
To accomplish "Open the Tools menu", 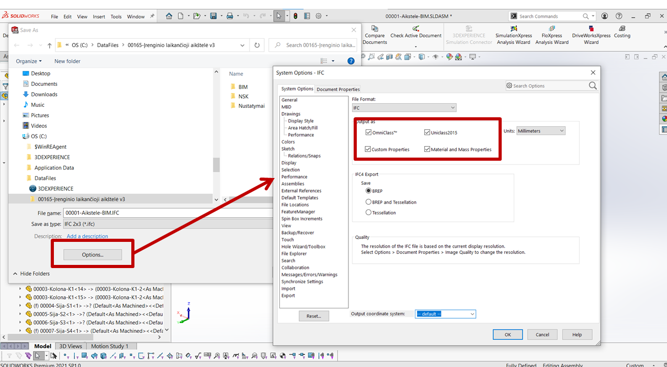I will point(116,17).
